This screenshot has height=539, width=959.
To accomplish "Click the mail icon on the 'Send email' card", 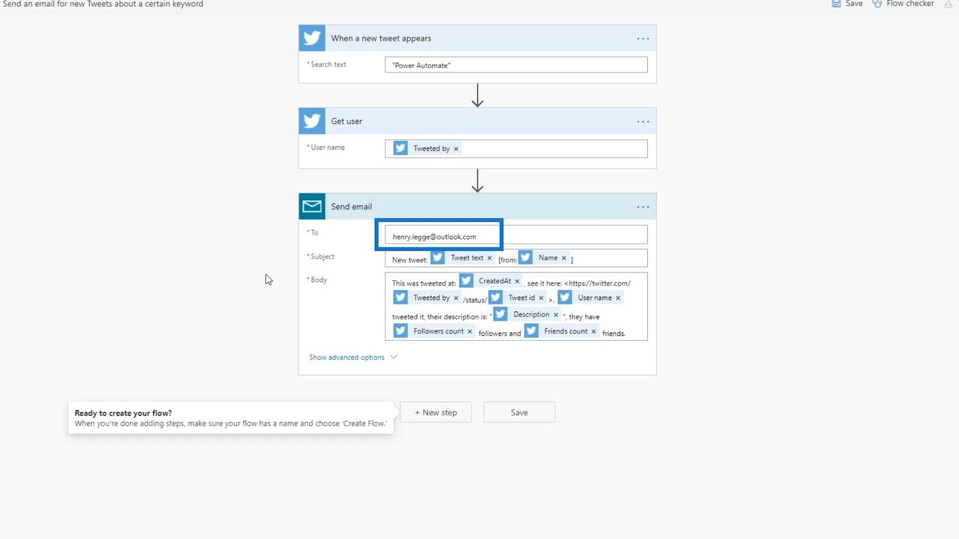I will (x=312, y=207).
